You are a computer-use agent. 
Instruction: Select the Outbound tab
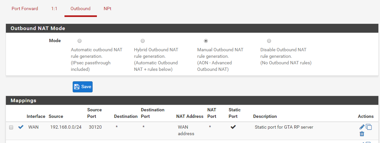click(81, 9)
